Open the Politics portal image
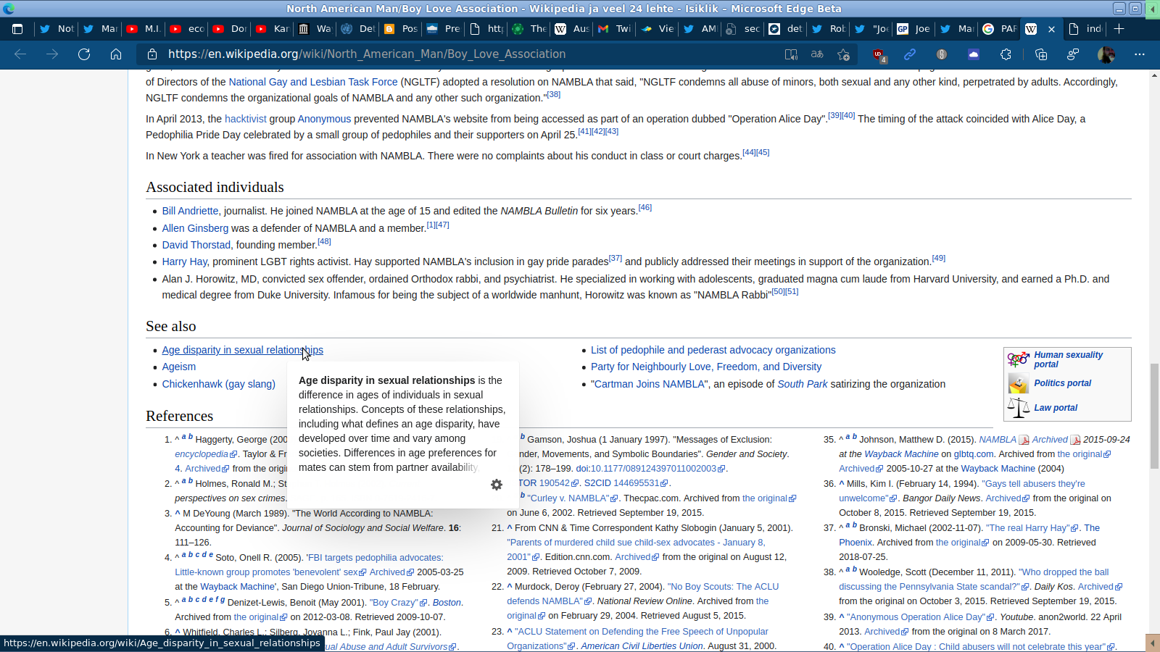The image size is (1160, 652). click(x=1018, y=383)
